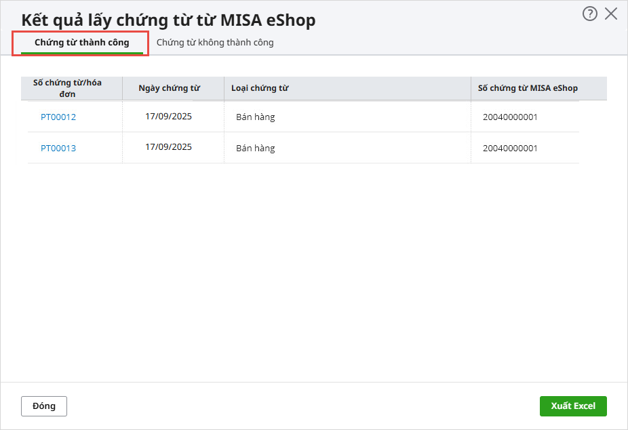The height and width of the screenshot is (430, 628).
Task: Select Bán hàng cell in the PT00012 row
Action: [x=256, y=117]
